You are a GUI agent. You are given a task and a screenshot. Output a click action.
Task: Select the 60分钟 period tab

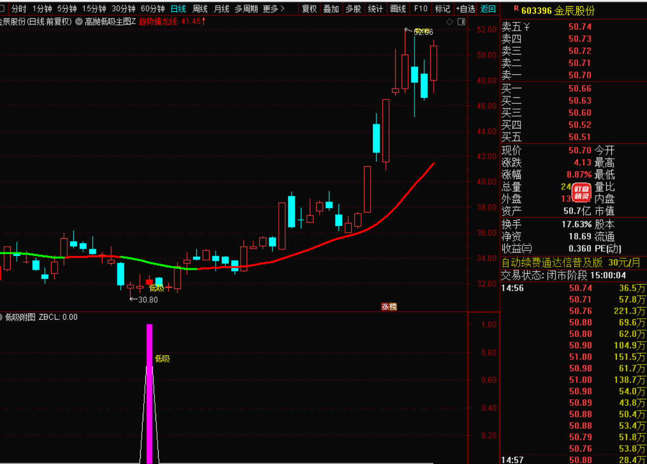click(152, 9)
